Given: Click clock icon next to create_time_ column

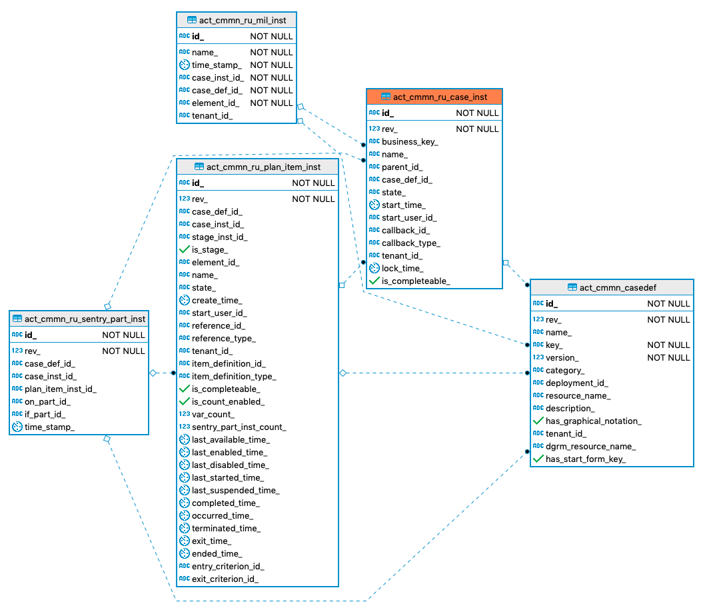Looking at the screenshot, I should pyautogui.click(x=185, y=301).
